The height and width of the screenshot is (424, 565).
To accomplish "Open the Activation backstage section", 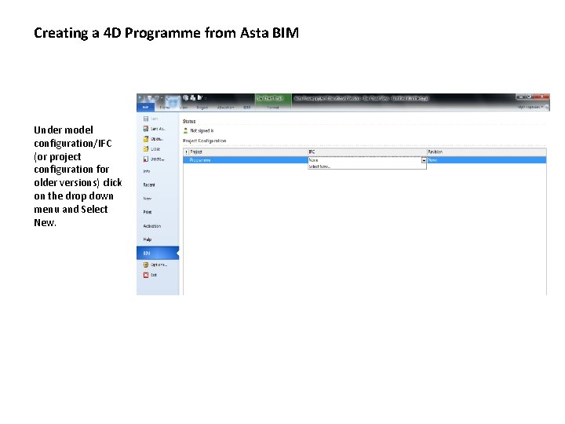I will tap(151, 226).
